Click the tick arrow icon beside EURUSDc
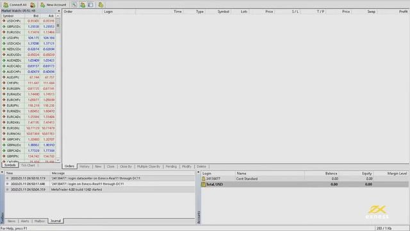The height and width of the screenshot is (231, 410). coord(4,32)
